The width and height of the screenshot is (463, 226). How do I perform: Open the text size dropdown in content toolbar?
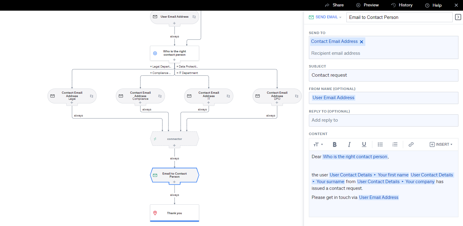[x=318, y=144]
